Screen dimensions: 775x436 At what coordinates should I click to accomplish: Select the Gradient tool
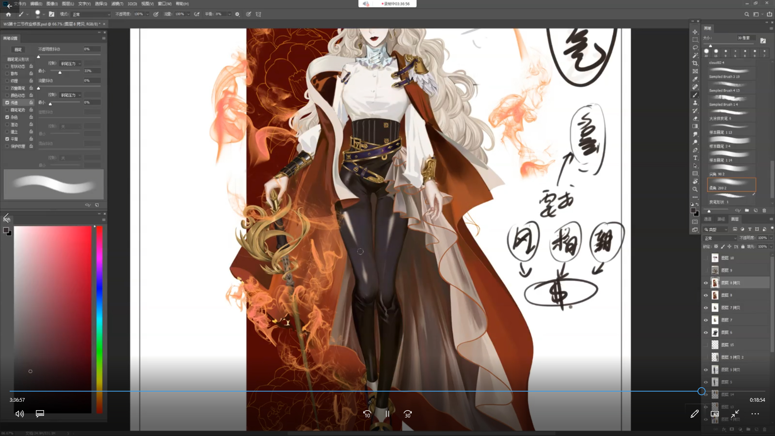click(695, 126)
